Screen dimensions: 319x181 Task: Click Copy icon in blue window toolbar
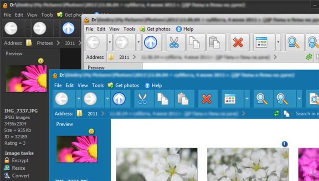pos(163,99)
